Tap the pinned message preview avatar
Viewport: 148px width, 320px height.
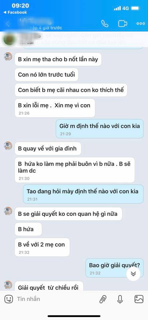point(9,39)
